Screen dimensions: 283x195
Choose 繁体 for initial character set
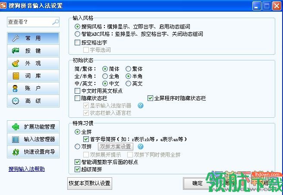tap(128, 69)
